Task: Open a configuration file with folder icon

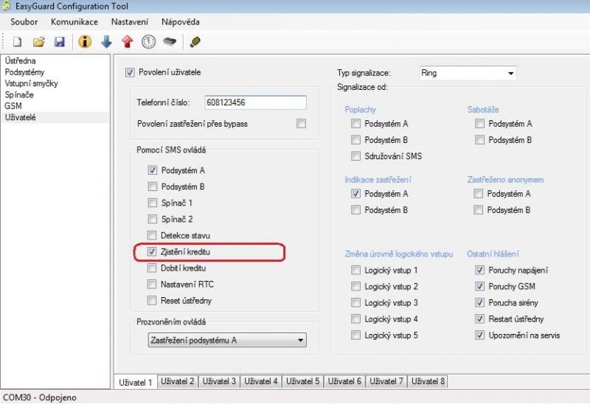Action: [38, 42]
